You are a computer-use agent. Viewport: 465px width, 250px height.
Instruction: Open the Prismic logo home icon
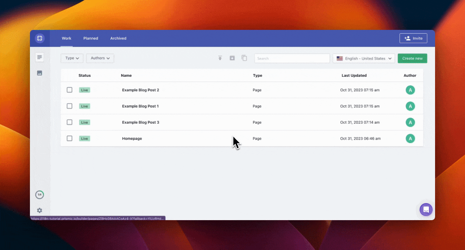pyautogui.click(x=39, y=38)
